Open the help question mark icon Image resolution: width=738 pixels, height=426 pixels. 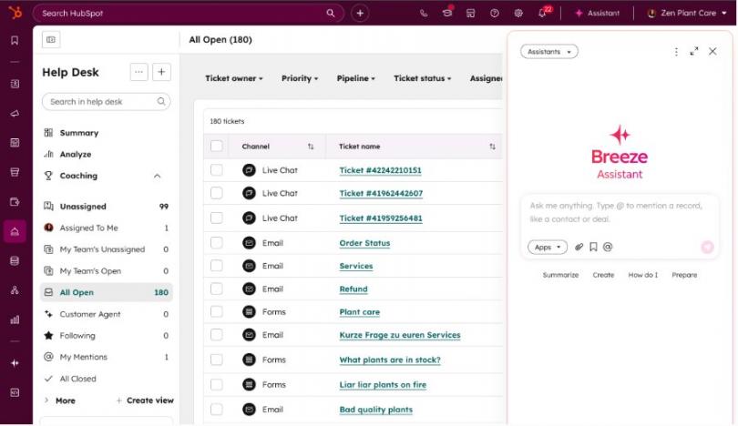[x=494, y=13]
